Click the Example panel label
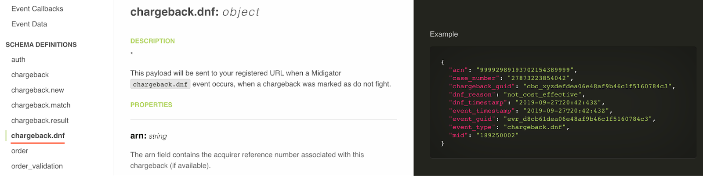 point(444,34)
